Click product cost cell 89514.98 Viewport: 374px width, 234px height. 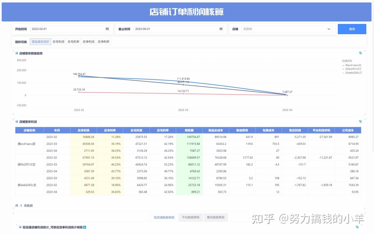pyautogui.click(x=216, y=137)
